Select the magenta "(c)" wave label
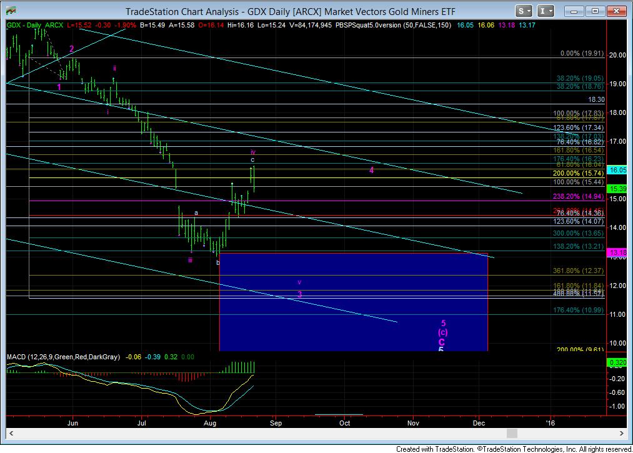This screenshot has width=633, height=453. point(443,332)
